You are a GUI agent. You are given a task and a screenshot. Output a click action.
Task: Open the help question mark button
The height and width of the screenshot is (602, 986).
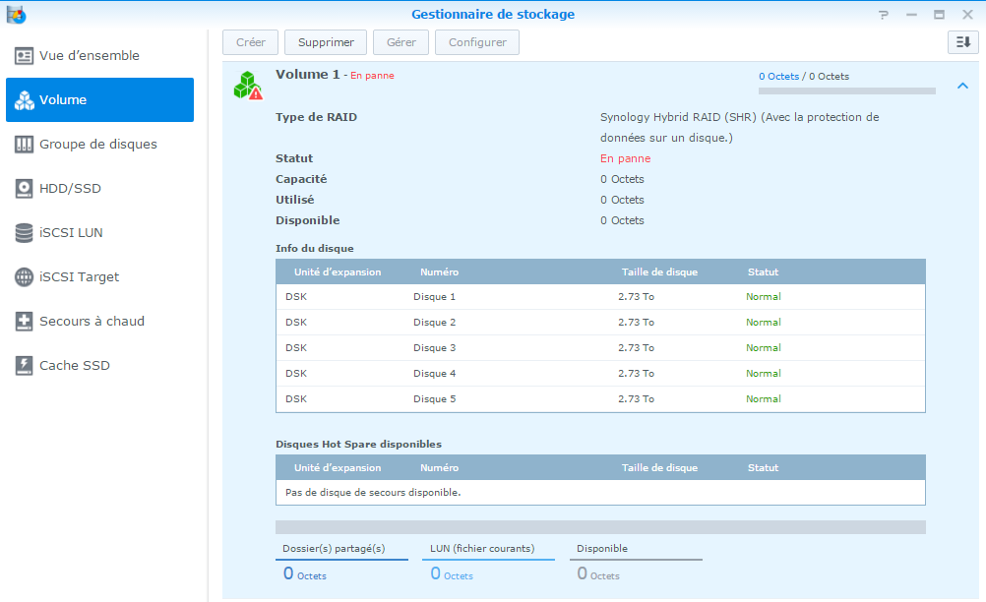pyautogui.click(x=883, y=15)
